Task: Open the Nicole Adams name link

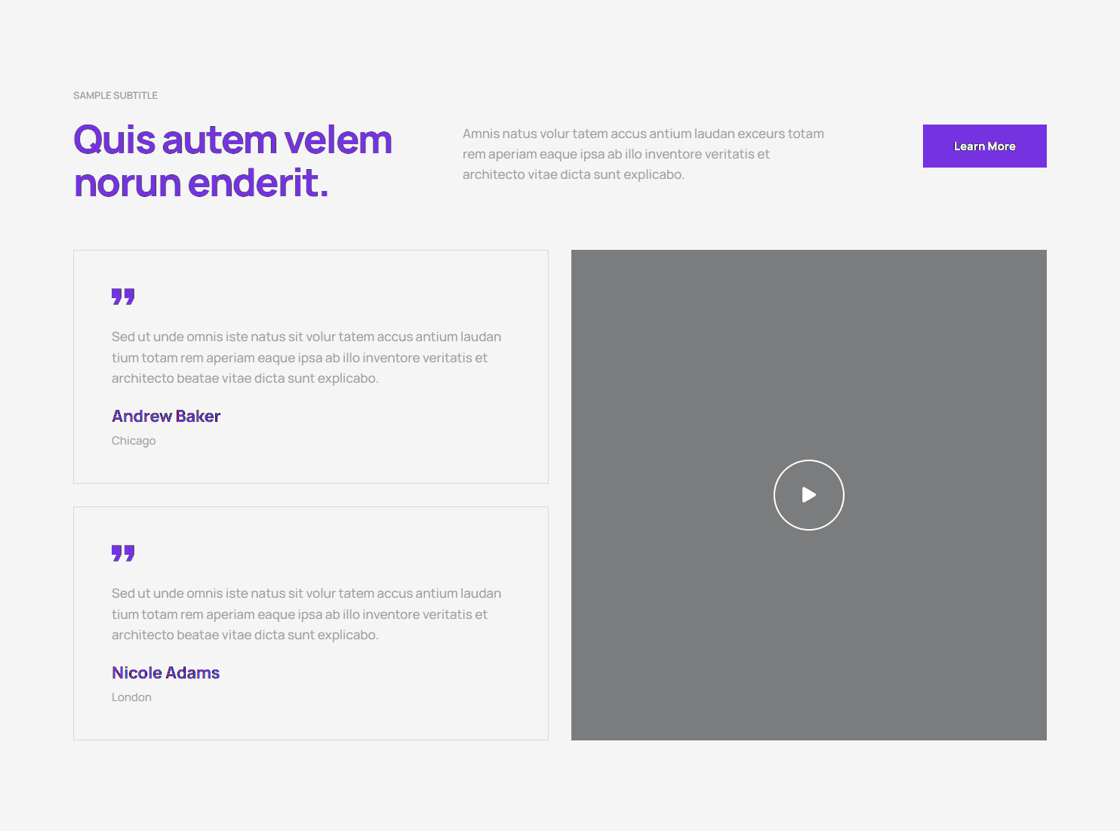Action: 166,673
